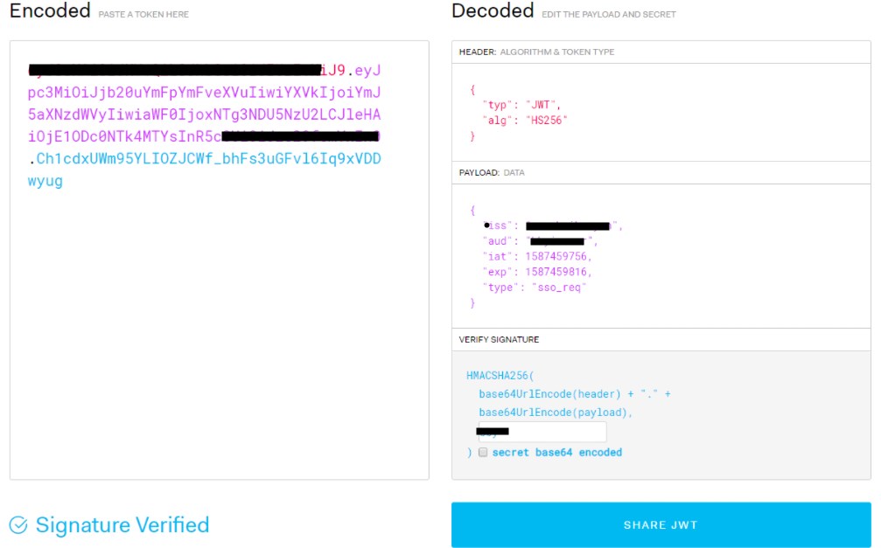Click the redacted "iss" value in the payload
The height and width of the screenshot is (548, 881).
[x=573, y=226]
